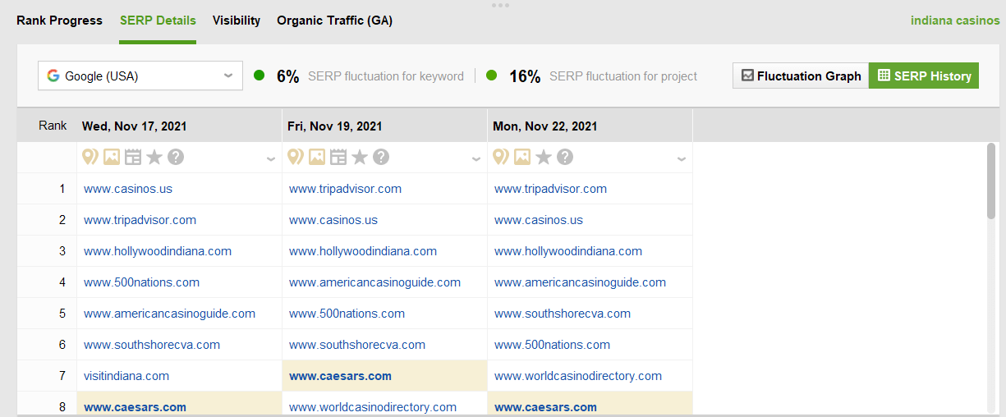
Task: Show the Fluctuation Graph view
Action: click(801, 76)
